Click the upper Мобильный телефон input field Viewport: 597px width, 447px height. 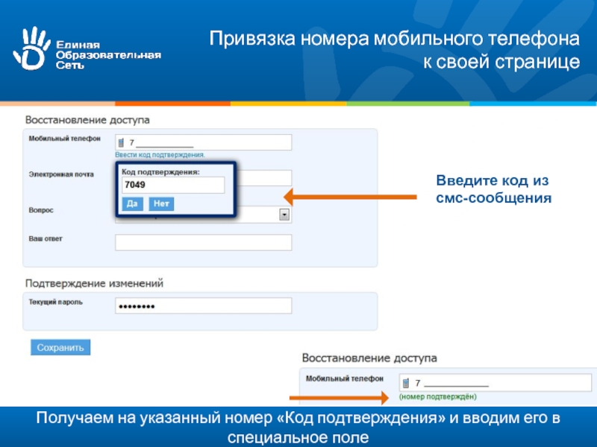[x=203, y=142]
